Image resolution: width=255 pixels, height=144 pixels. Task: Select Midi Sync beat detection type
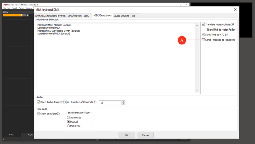(x=68, y=126)
